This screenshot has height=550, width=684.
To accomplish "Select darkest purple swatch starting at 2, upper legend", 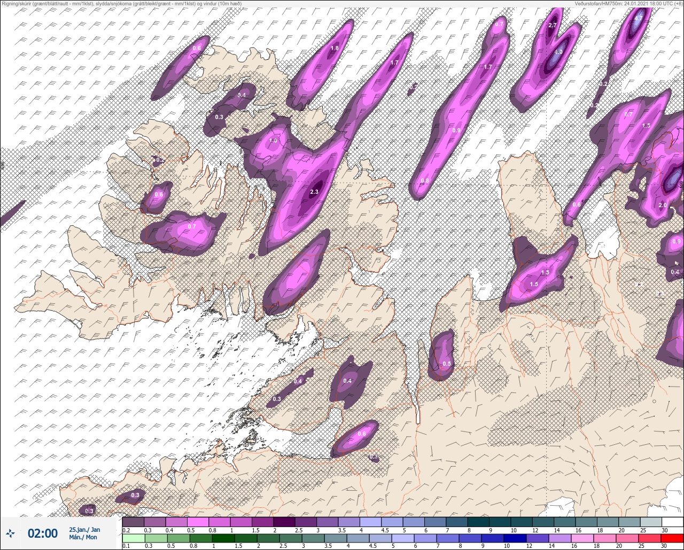I will [x=284, y=522].
